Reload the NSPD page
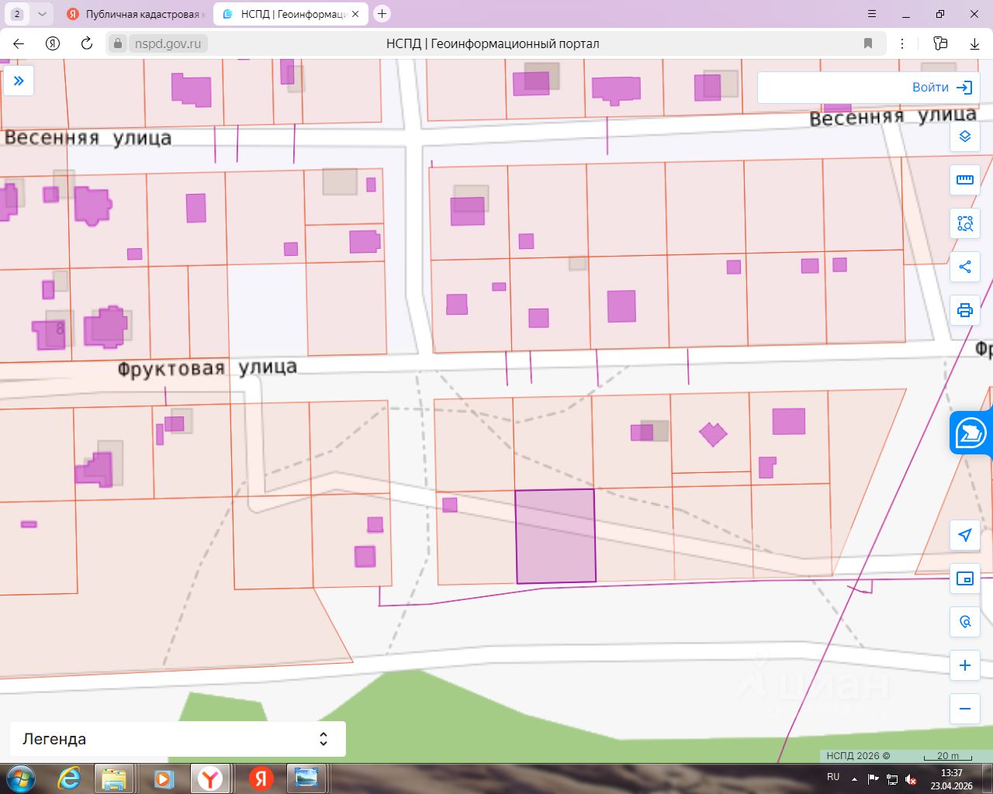This screenshot has height=794, width=993. [86, 43]
